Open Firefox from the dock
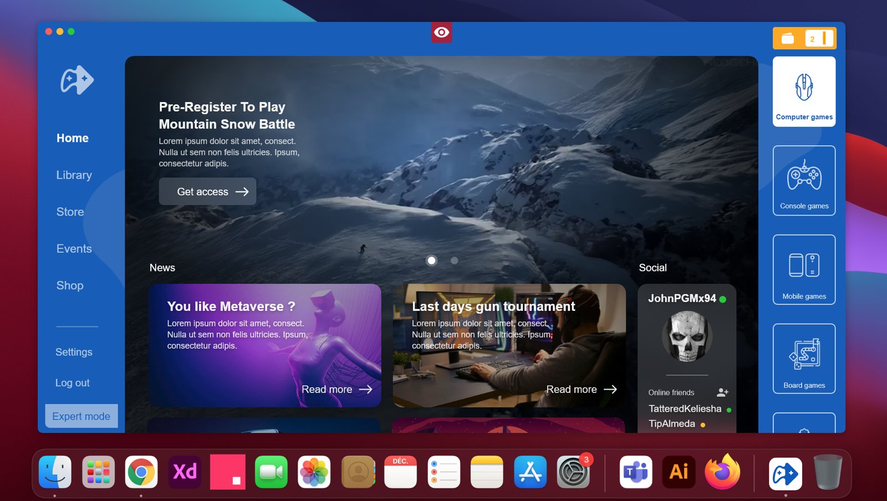Image resolution: width=887 pixels, height=501 pixels. click(x=722, y=472)
